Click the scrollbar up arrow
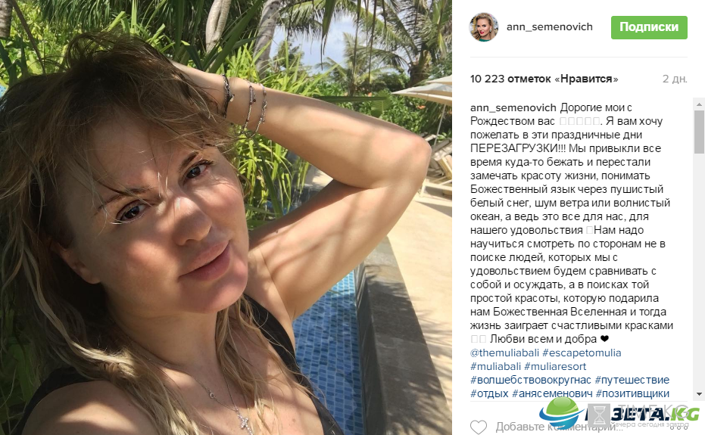Viewport: 705px width, 435px height. pos(699,104)
